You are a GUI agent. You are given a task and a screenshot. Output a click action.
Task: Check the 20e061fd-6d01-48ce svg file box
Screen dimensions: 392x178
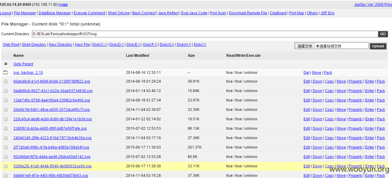click(6, 110)
